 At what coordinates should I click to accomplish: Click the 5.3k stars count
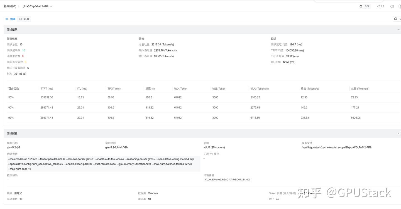(367, 6)
